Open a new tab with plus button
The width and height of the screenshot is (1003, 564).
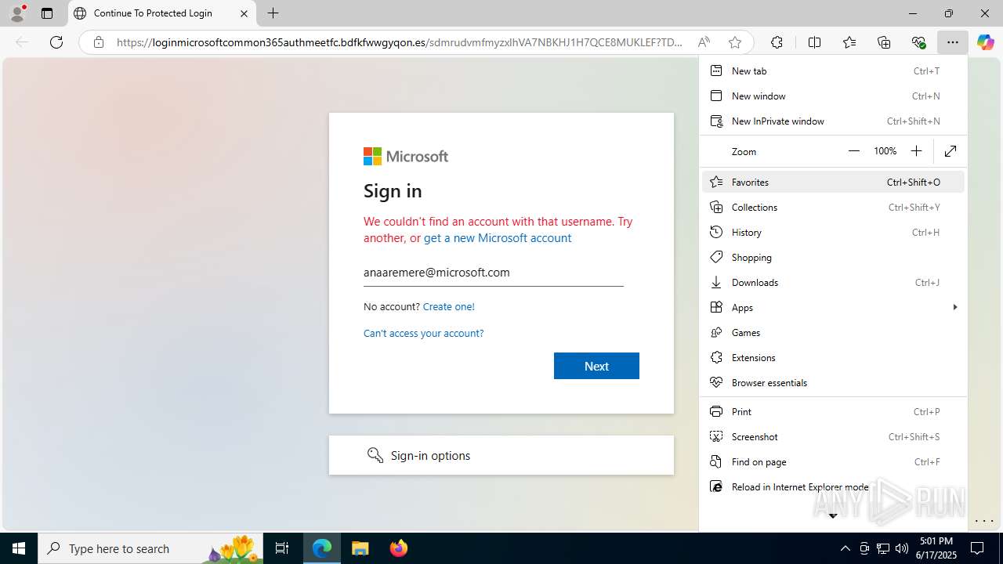coord(273,13)
